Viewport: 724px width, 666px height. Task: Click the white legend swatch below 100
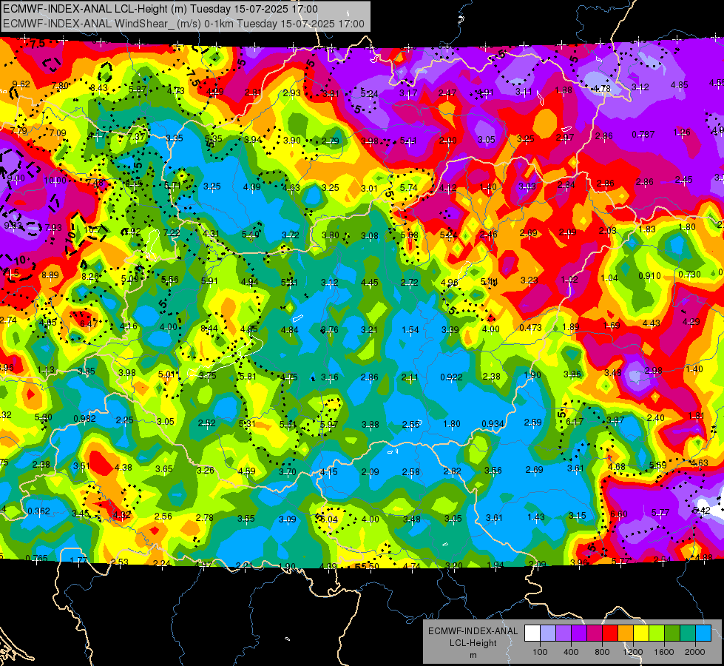(532, 633)
